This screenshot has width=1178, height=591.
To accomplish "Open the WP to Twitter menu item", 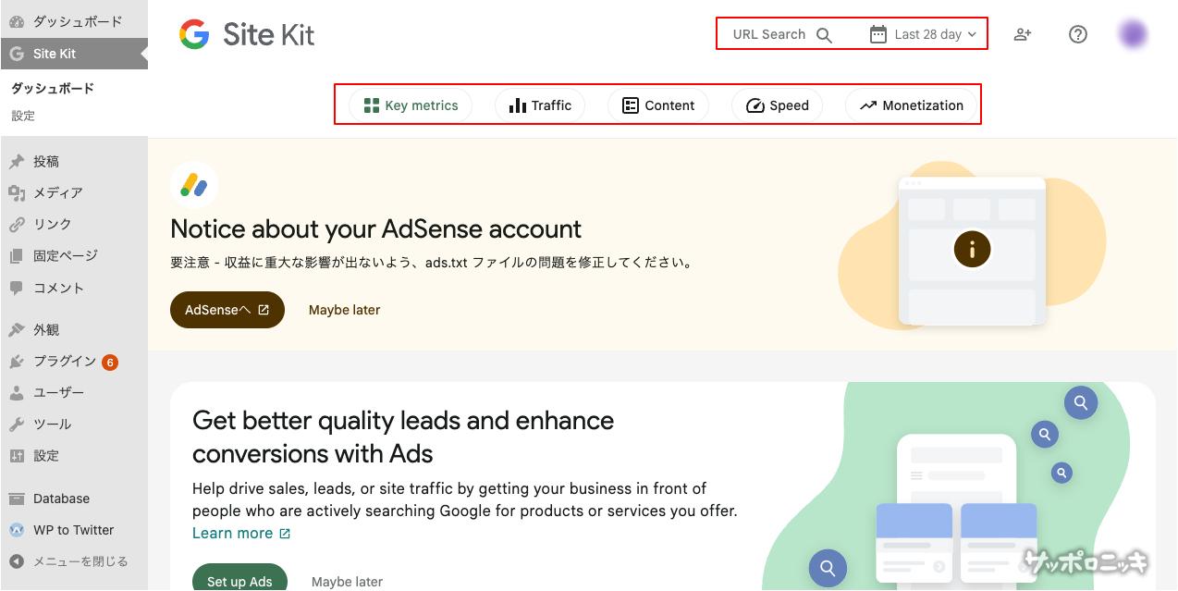I will tap(74, 530).
